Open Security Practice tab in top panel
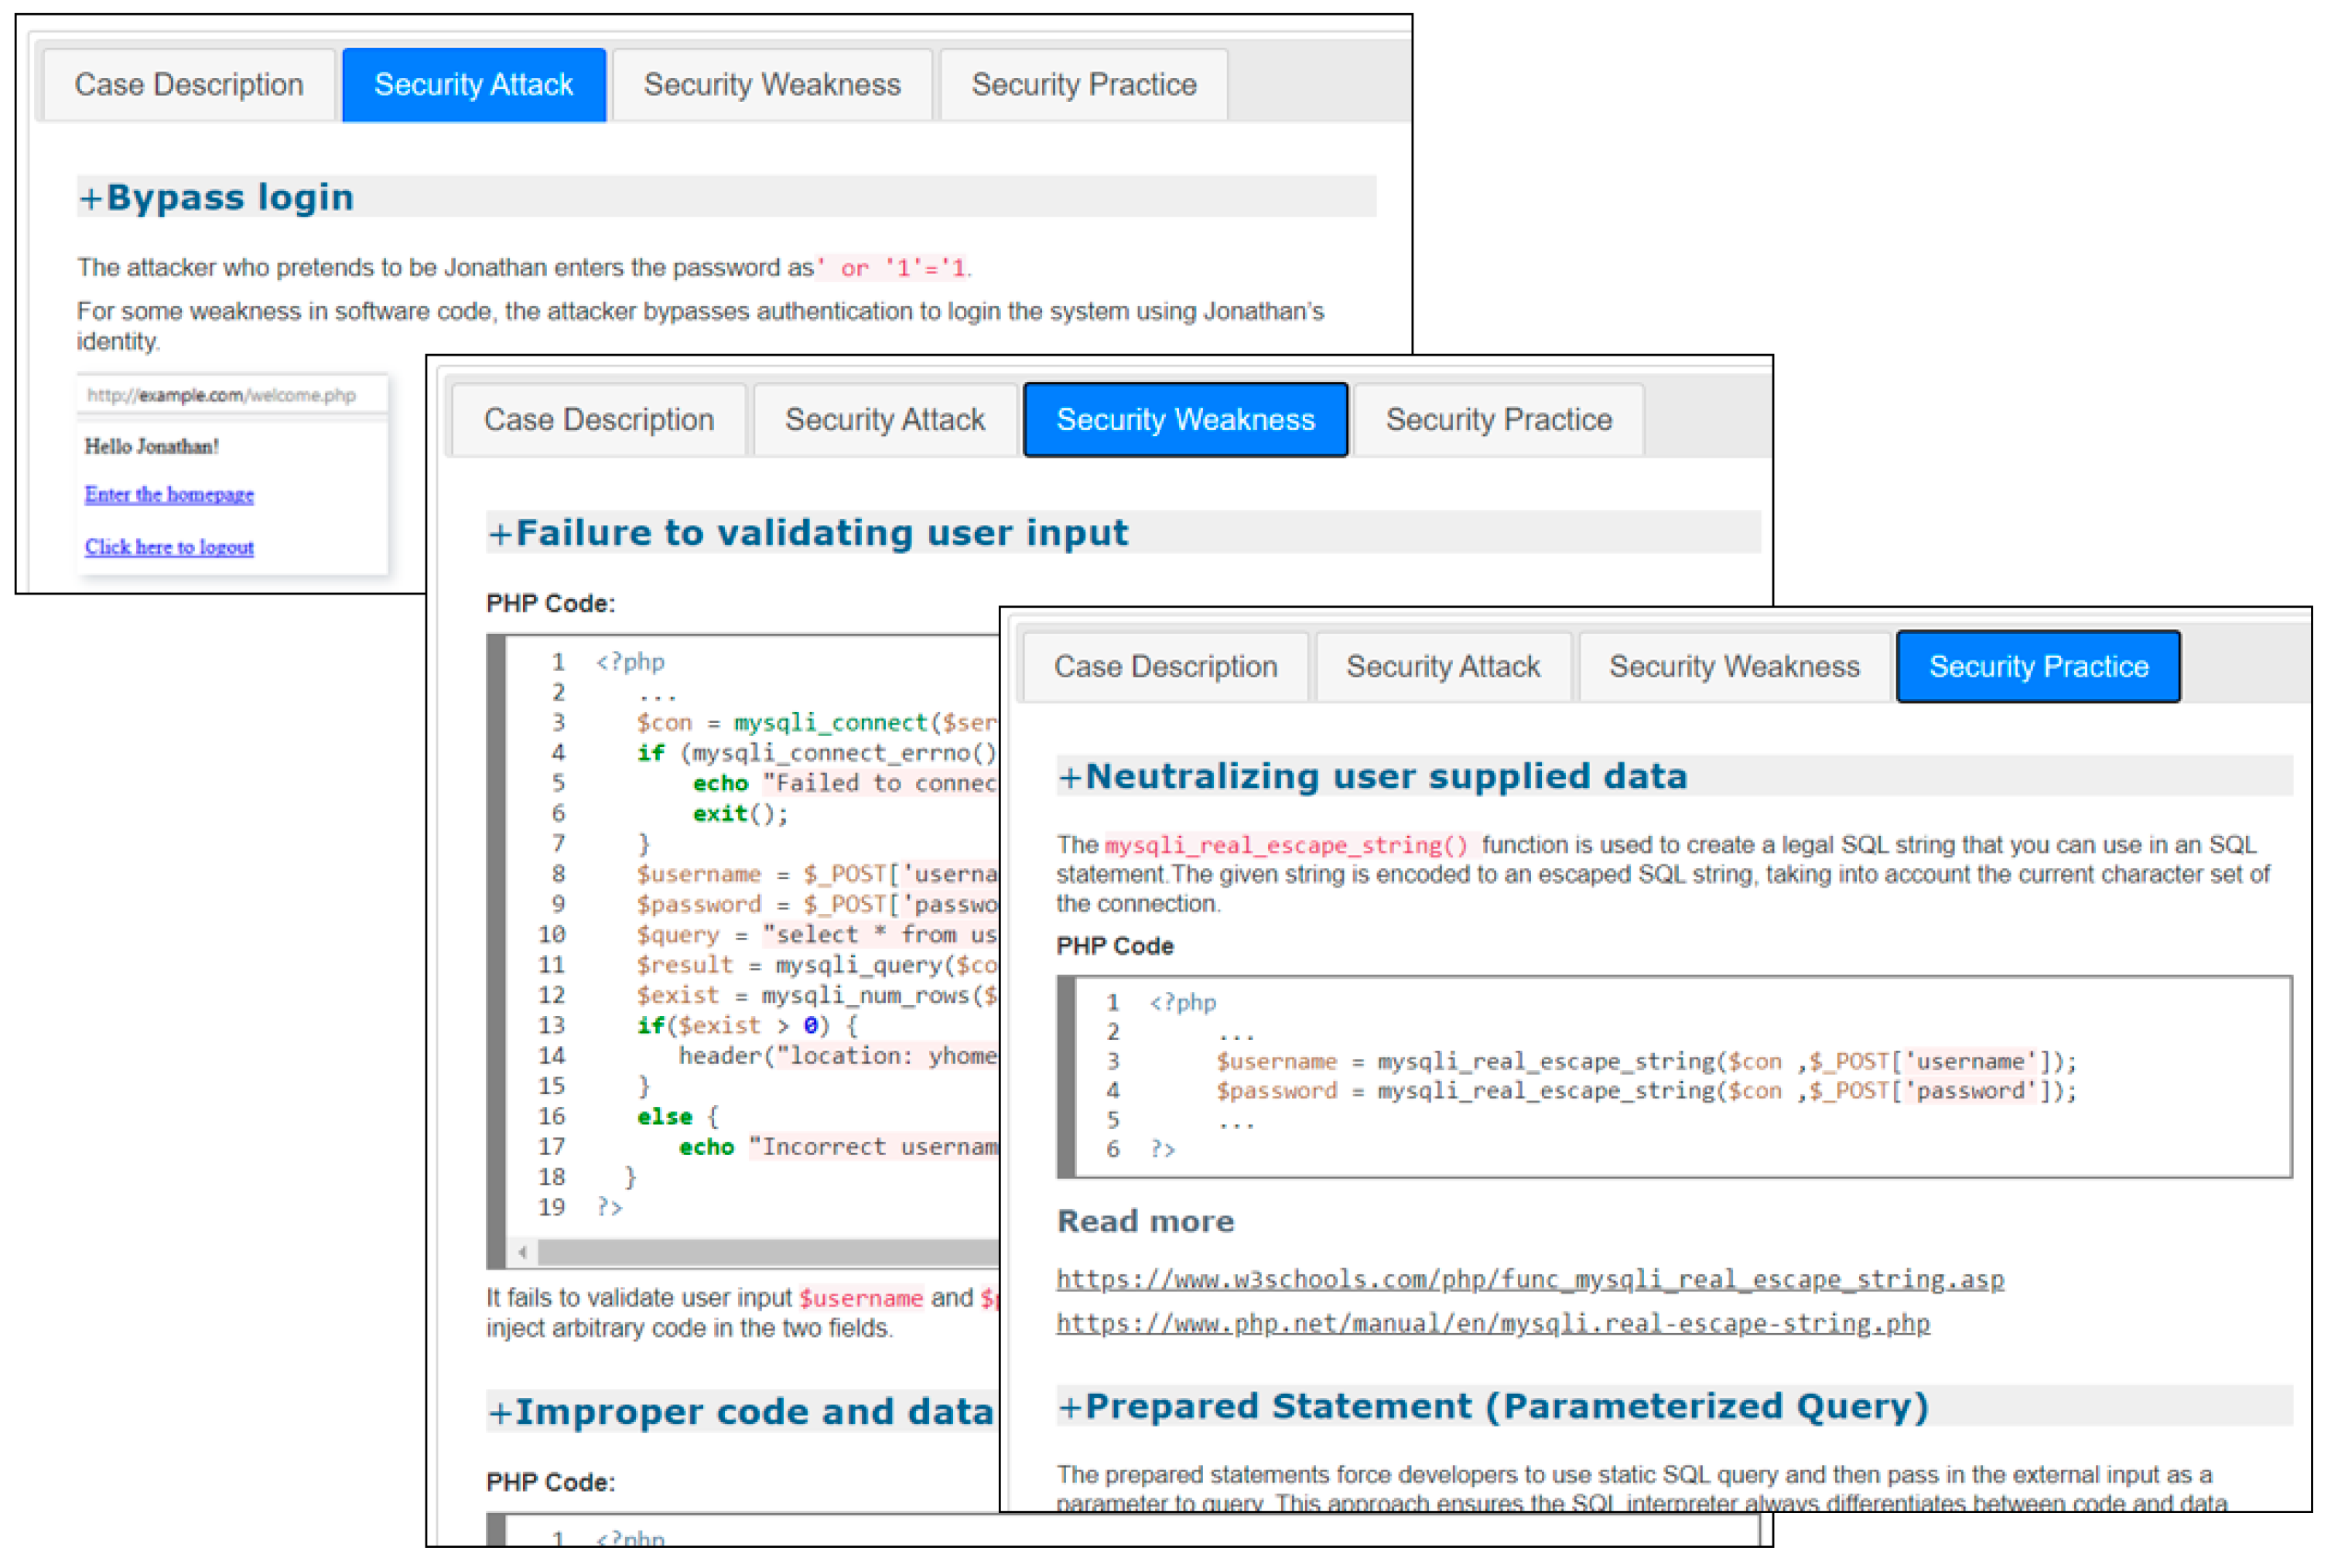This screenshot has width=2331, height=1568. pyautogui.click(x=1083, y=85)
